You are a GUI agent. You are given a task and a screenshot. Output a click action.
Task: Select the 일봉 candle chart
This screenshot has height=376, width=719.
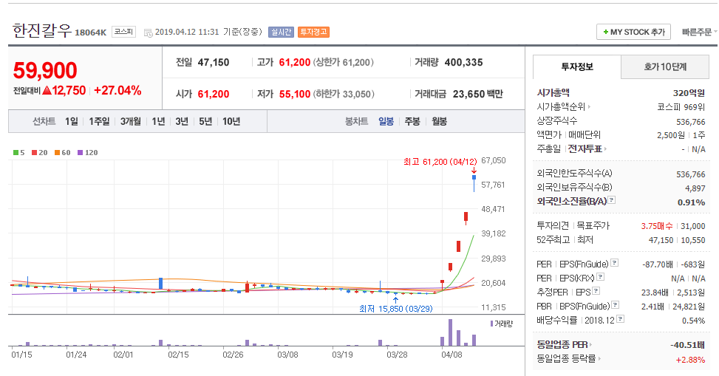point(386,121)
